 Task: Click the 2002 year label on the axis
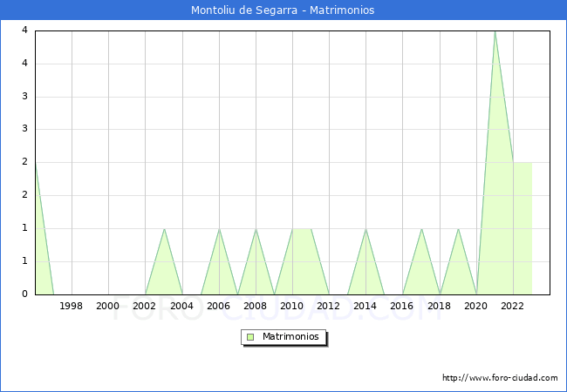pos(145,306)
